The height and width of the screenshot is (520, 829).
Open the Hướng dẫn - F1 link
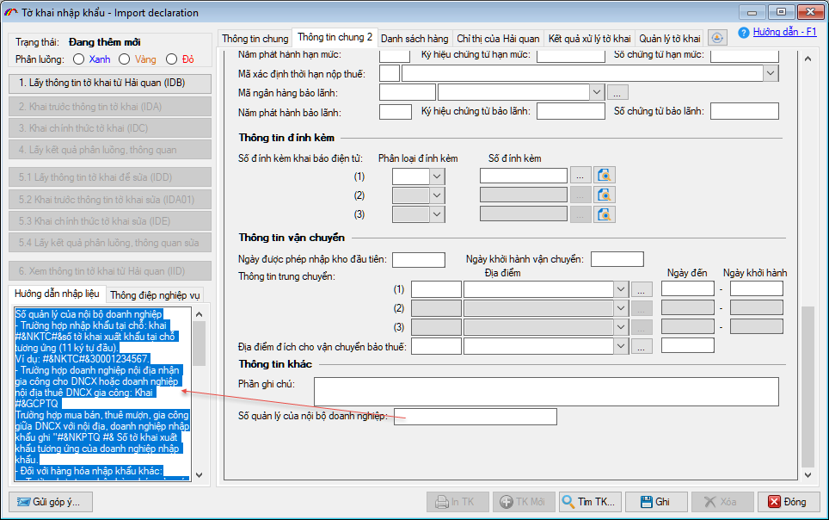click(784, 32)
